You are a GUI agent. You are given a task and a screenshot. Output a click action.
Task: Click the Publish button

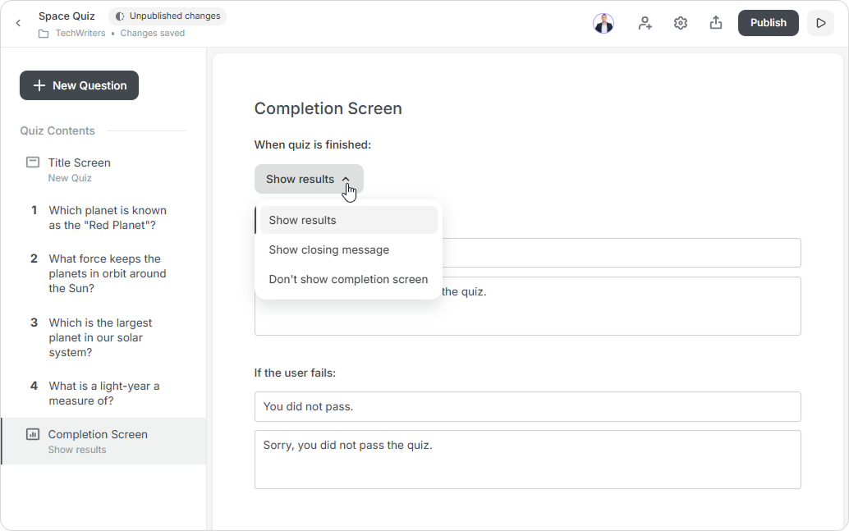[768, 23]
